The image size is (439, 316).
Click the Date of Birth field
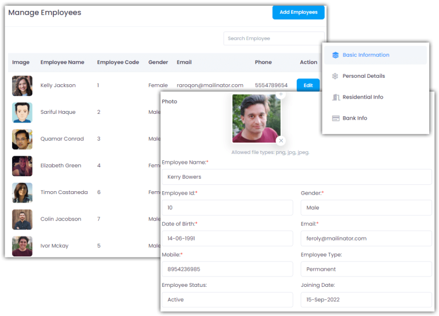click(x=227, y=238)
